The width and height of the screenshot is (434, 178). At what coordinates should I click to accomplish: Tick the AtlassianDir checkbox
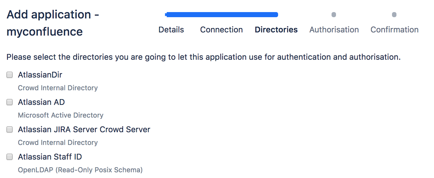click(x=10, y=75)
